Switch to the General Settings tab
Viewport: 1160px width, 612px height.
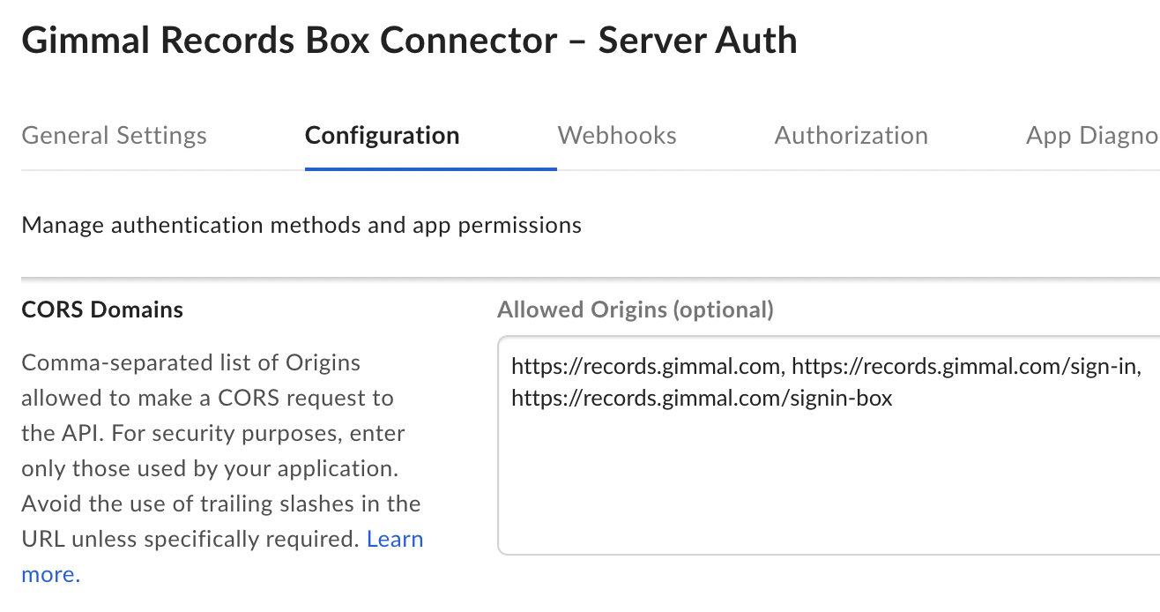pyautogui.click(x=114, y=136)
